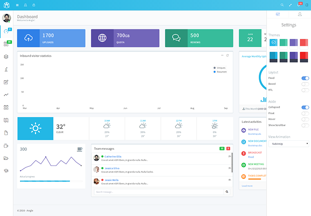The height and width of the screenshot is (216, 311).
Task: Open Catherine Ellis message link
Action: (x=113, y=156)
